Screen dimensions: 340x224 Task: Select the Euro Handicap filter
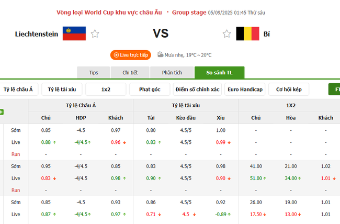[245, 89]
